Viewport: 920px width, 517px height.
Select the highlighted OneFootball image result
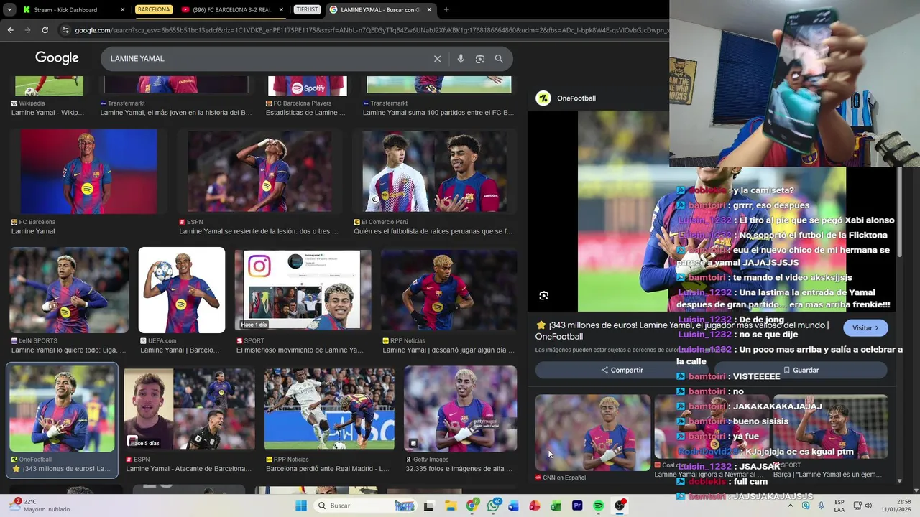[x=62, y=409]
